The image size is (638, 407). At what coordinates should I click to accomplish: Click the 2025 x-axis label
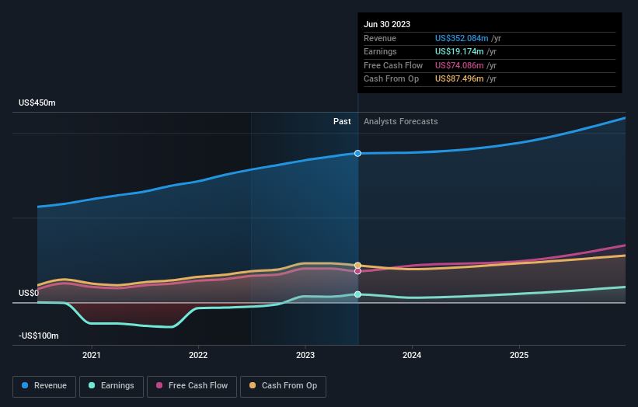(519, 356)
